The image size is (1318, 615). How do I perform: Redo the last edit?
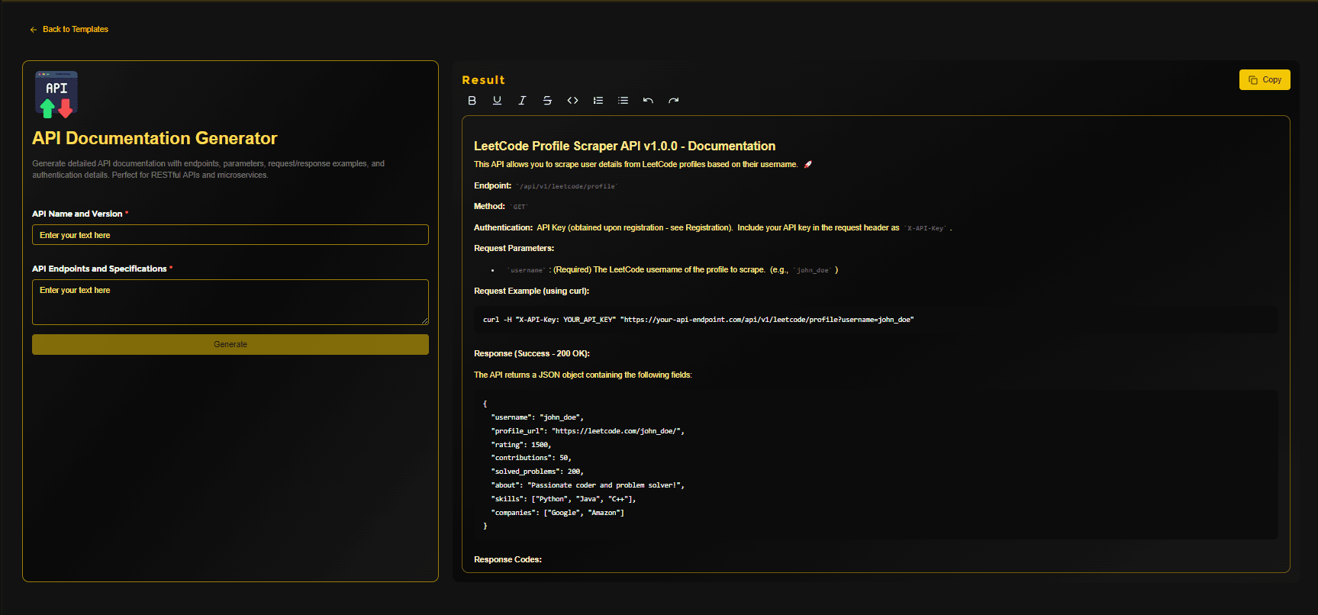pos(673,101)
